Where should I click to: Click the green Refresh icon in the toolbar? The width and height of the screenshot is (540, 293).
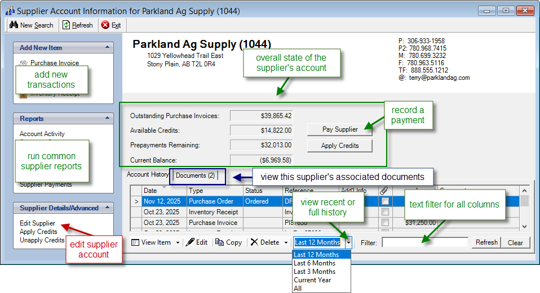click(x=66, y=25)
